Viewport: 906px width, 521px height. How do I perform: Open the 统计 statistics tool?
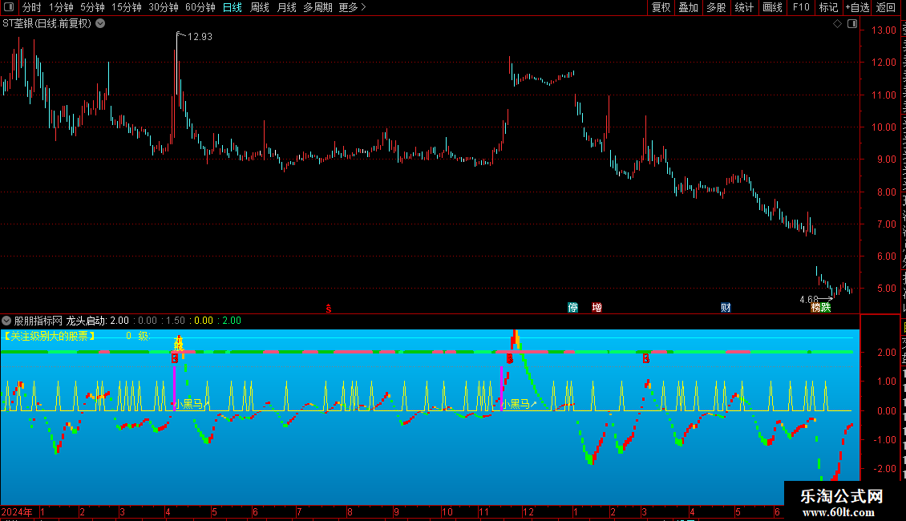pyautogui.click(x=744, y=7)
